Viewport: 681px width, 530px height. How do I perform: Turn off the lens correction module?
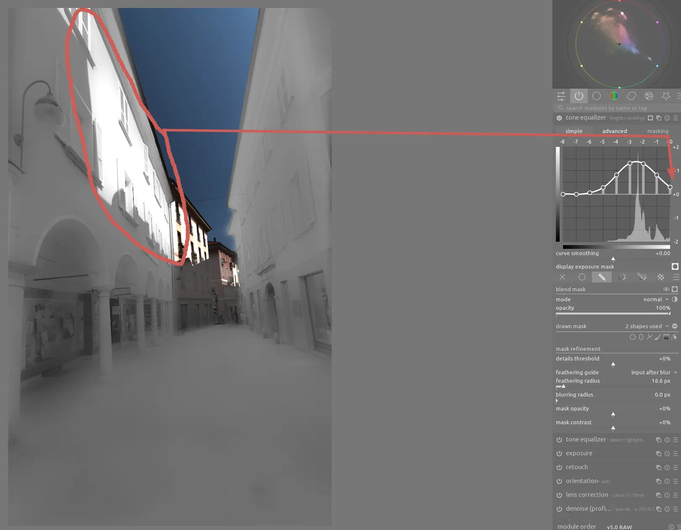(x=559, y=495)
